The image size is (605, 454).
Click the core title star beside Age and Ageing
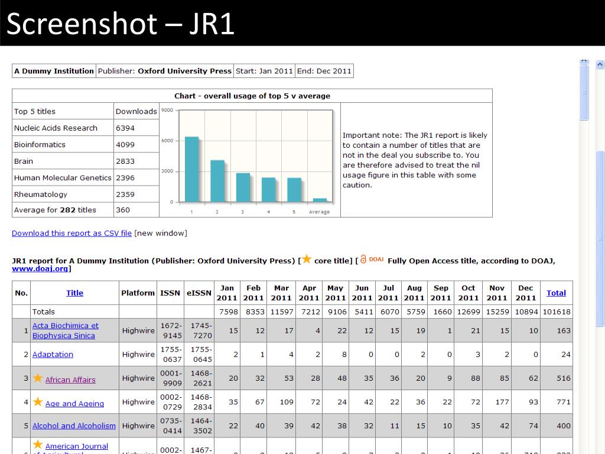coord(37,402)
